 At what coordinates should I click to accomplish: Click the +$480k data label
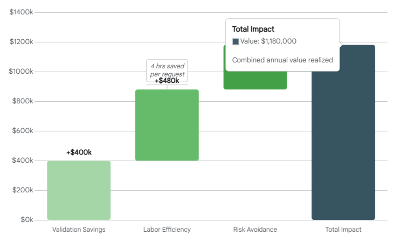click(167, 81)
